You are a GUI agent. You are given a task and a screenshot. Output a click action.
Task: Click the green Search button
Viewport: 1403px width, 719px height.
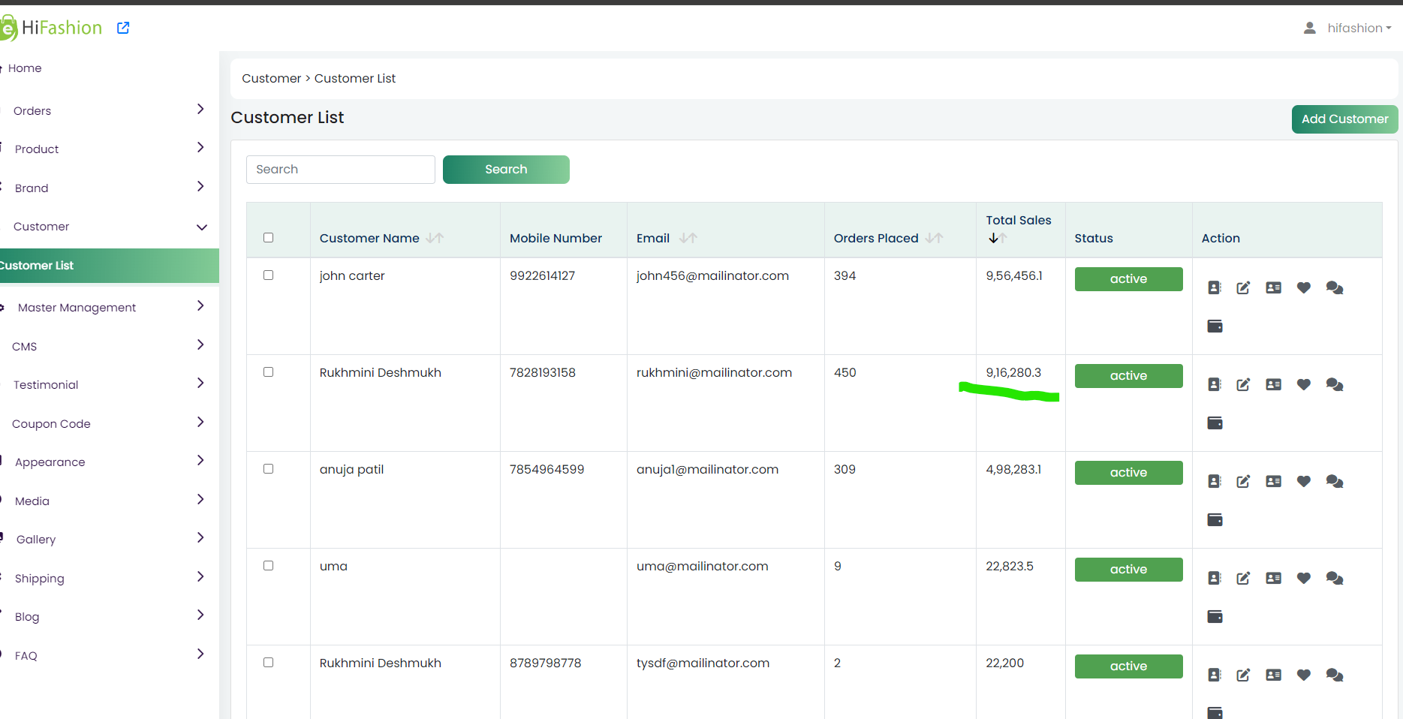pyautogui.click(x=506, y=170)
